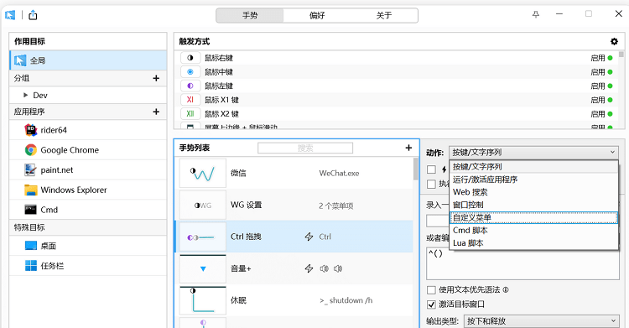
Task: Open the 输出类型 dropdown
Action: click(x=541, y=320)
